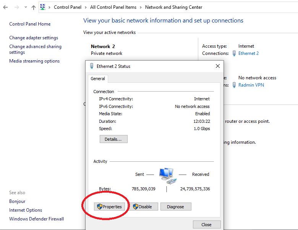298x230 pixels.
Task: Open the recent locations dropdown chevron
Action: tap(26, 7)
